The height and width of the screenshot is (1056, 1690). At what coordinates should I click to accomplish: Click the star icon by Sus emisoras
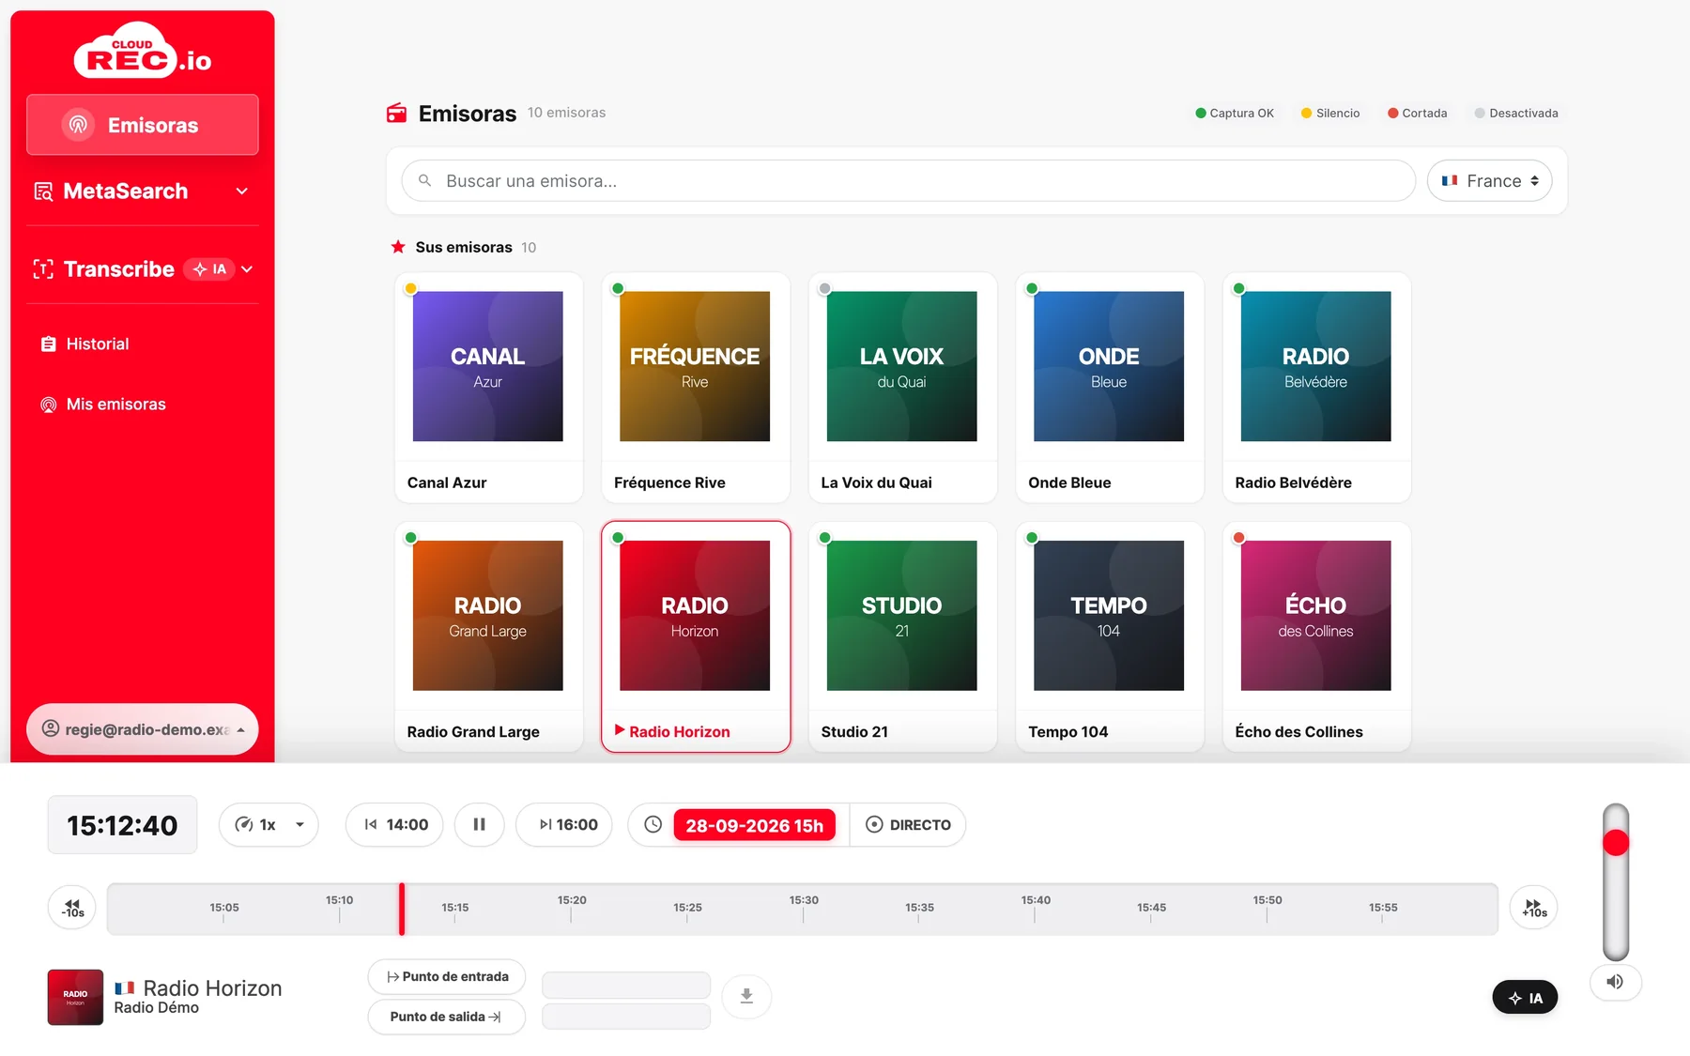coord(398,247)
